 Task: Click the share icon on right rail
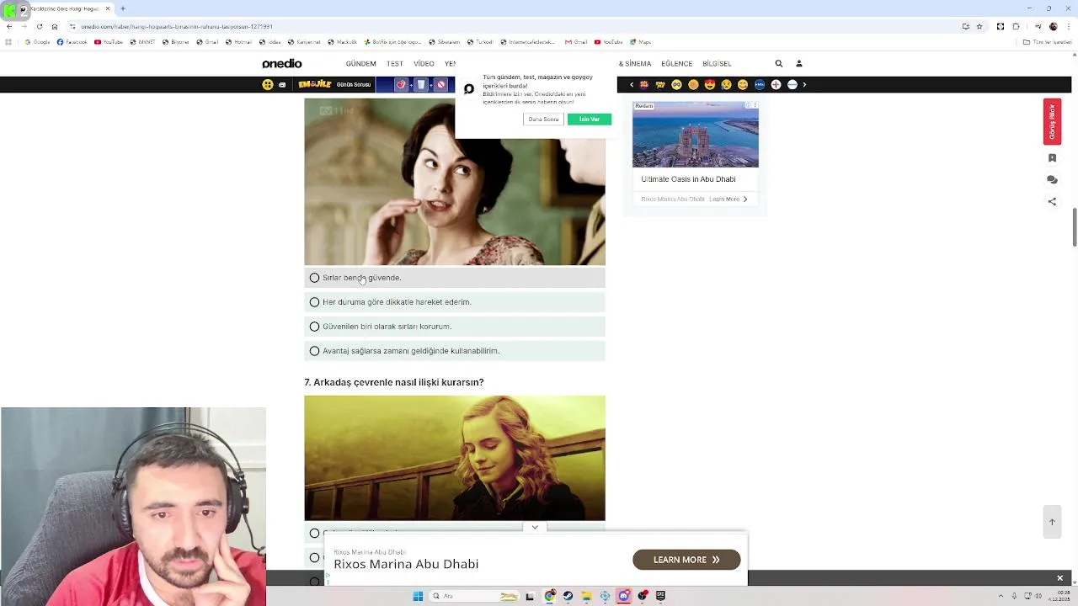point(1052,202)
